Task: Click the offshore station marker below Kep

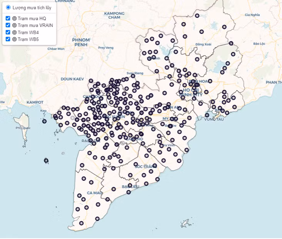Action: pos(44,121)
